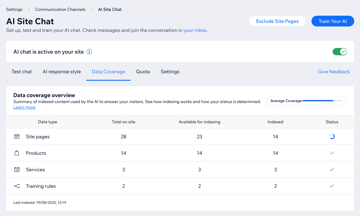Click the Products shopping bag icon
The image size is (360, 216).
[17, 153]
